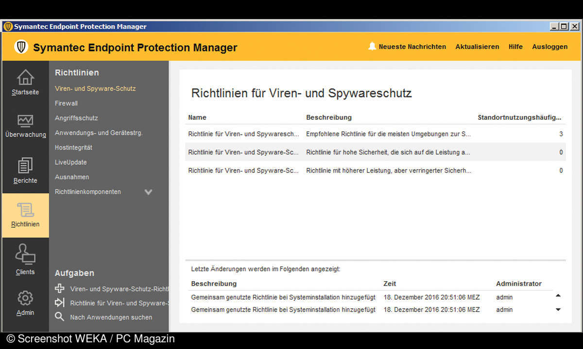The image size is (583, 349).
Task: Open the Admin gear icon
Action: pos(25,298)
